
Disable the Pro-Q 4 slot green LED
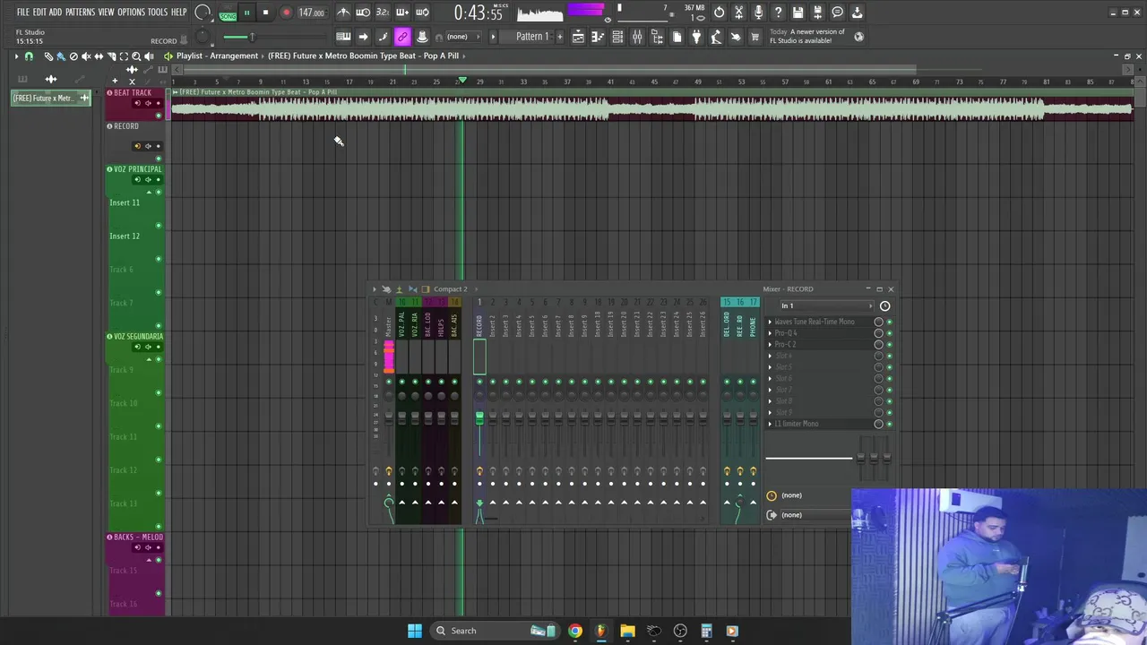click(889, 333)
